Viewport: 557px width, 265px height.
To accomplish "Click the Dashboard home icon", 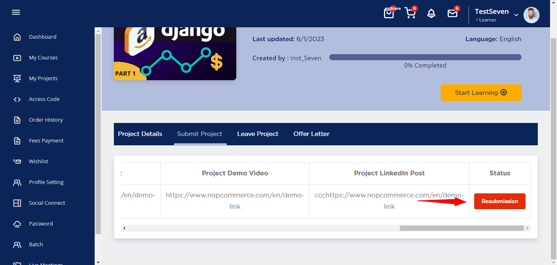I will click(x=17, y=37).
